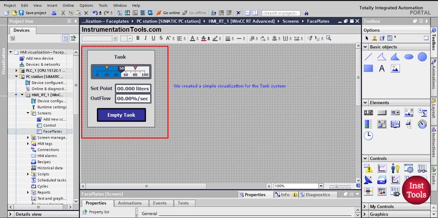Select the Circle basic object
This screenshot has height=218, width=438.
(422, 57)
